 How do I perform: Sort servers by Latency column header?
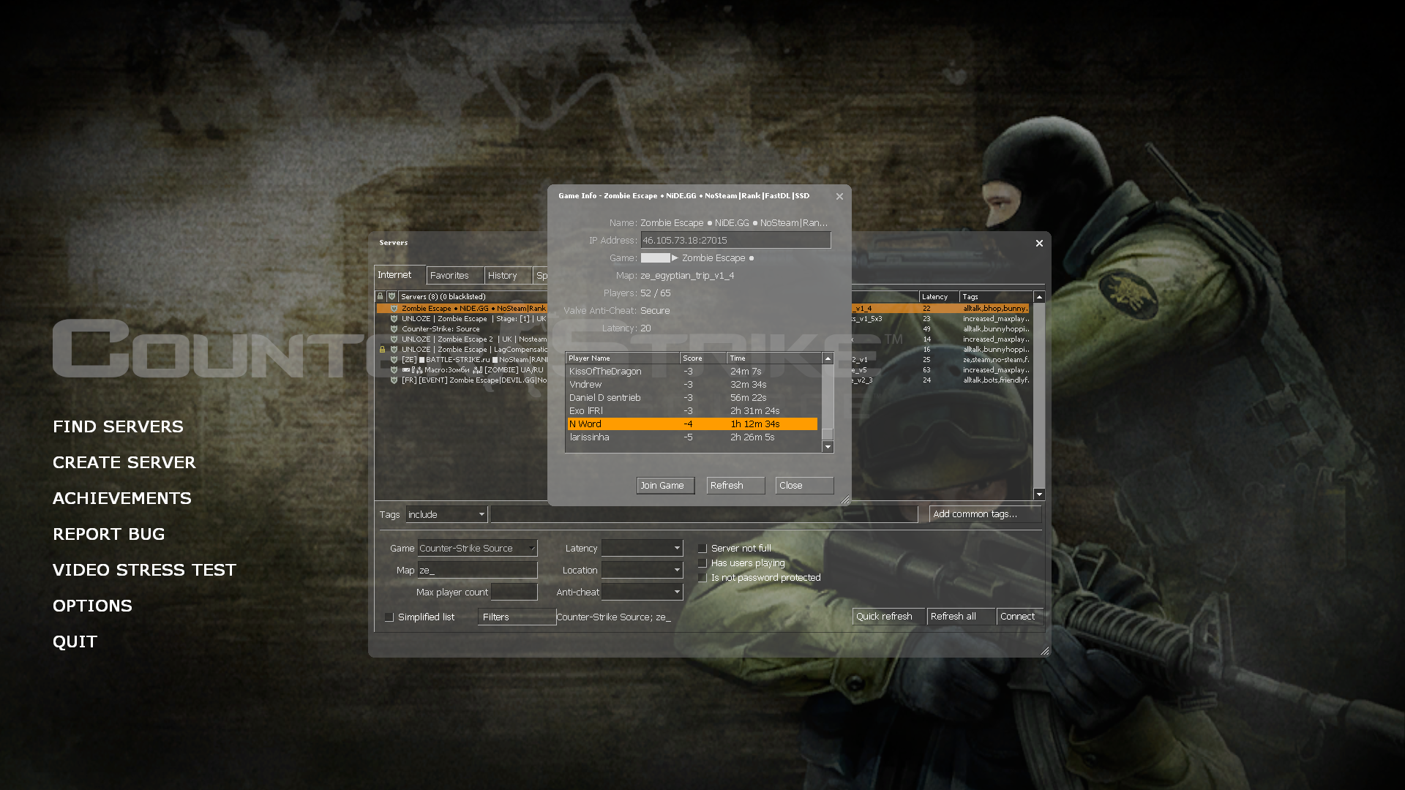click(x=940, y=297)
